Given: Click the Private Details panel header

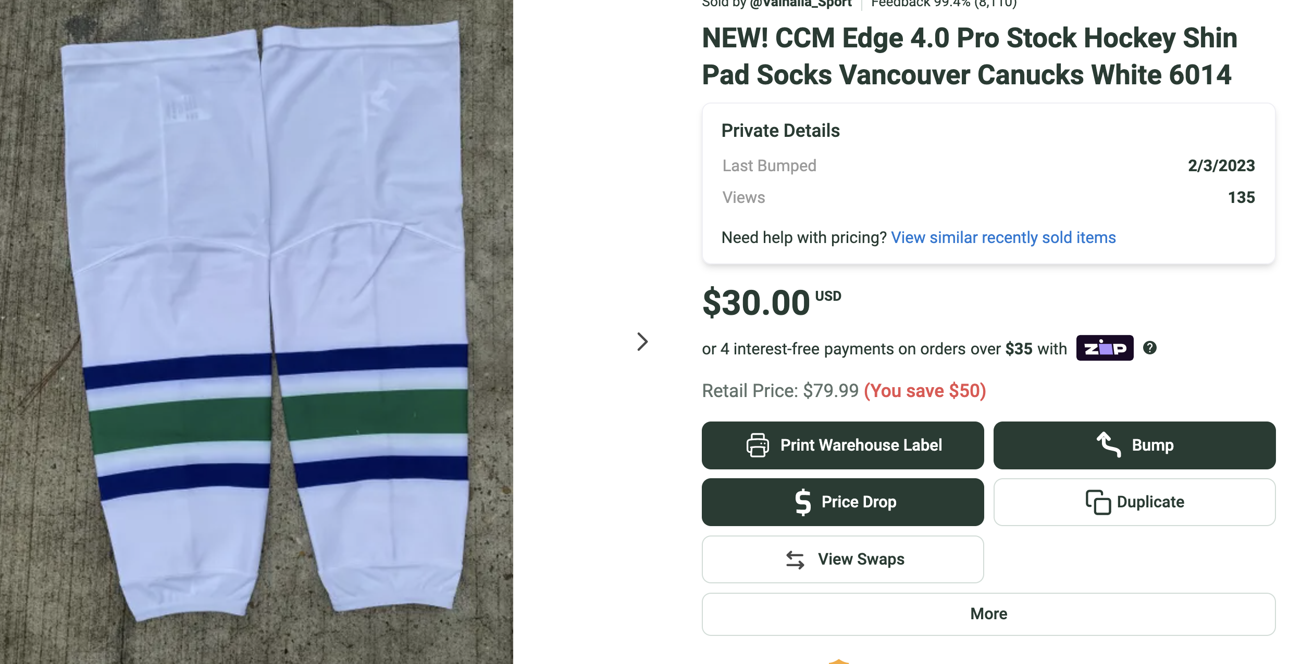Looking at the screenshot, I should coord(780,130).
